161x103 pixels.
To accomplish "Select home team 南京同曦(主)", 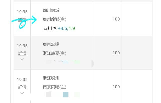I will (x=54, y=87).
